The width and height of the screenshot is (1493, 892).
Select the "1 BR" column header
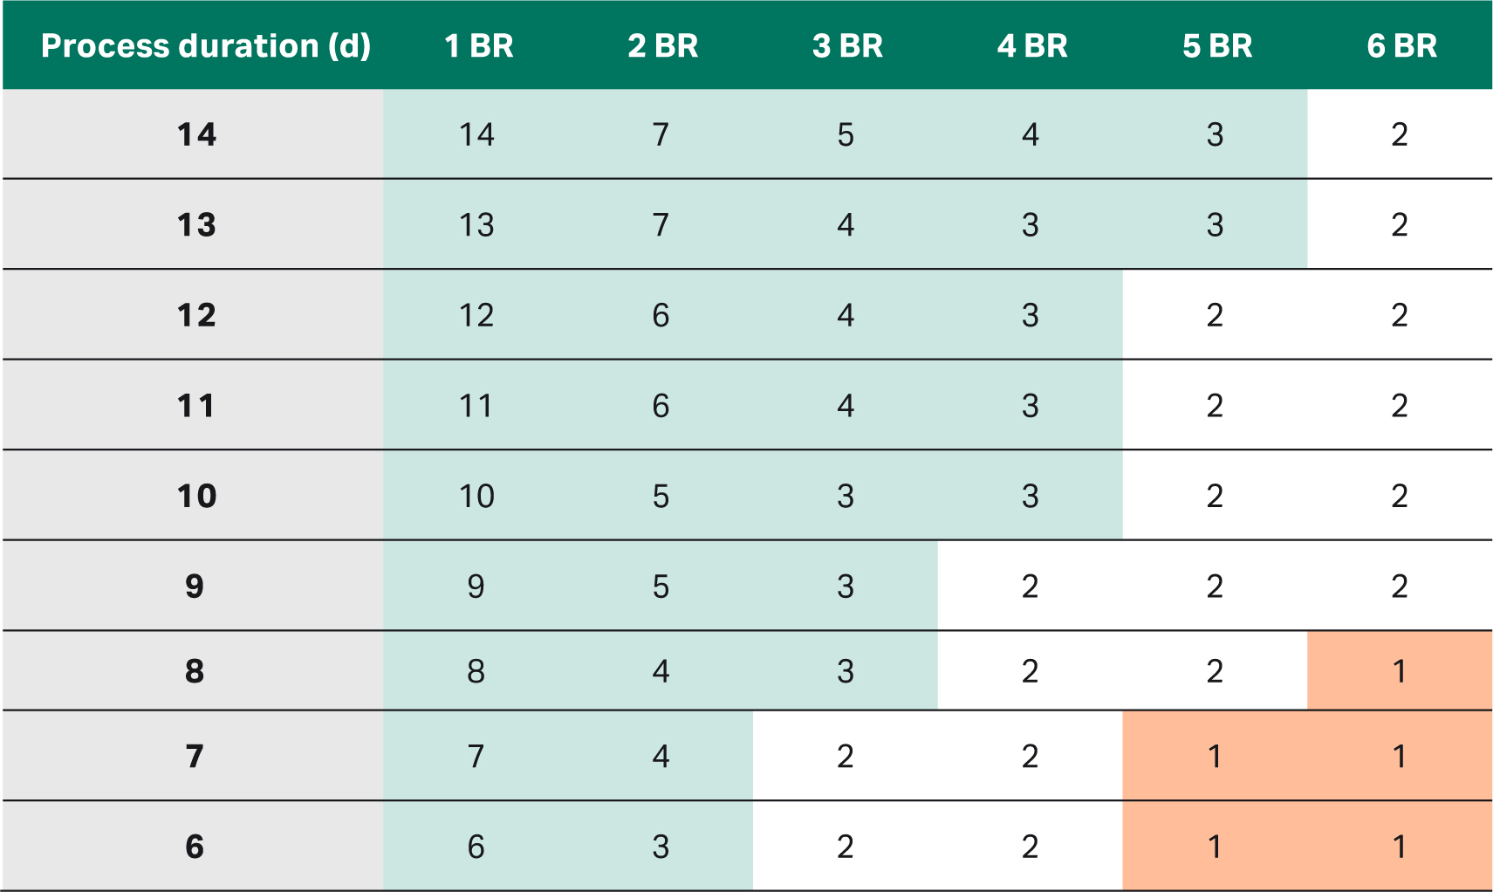478,46
